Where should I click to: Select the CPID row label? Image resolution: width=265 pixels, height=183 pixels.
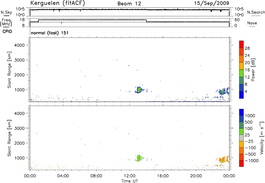7,31
